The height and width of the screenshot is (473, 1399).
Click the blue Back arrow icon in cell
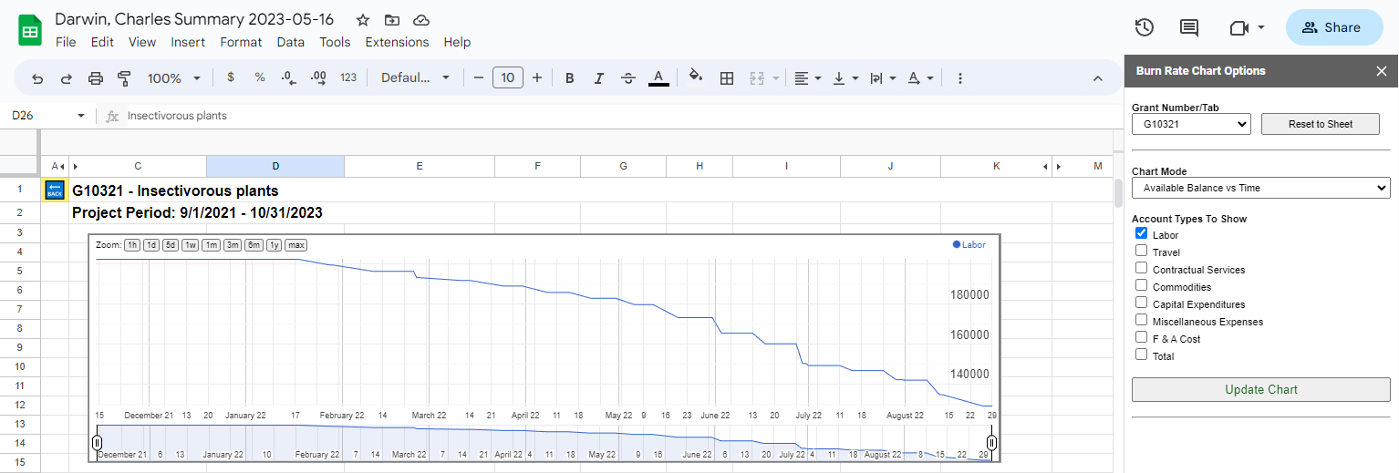55,190
